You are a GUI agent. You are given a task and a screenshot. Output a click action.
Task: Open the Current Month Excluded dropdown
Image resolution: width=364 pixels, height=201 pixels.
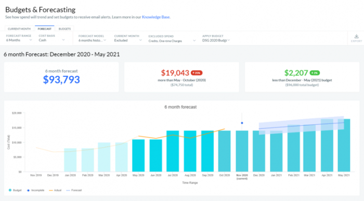pyautogui.click(x=128, y=41)
